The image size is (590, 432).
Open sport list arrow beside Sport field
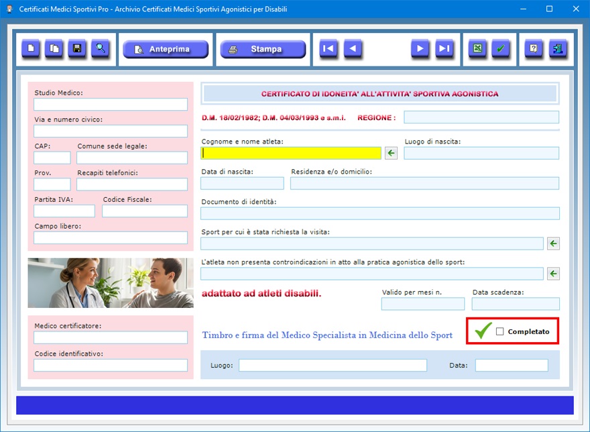click(553, 244)
